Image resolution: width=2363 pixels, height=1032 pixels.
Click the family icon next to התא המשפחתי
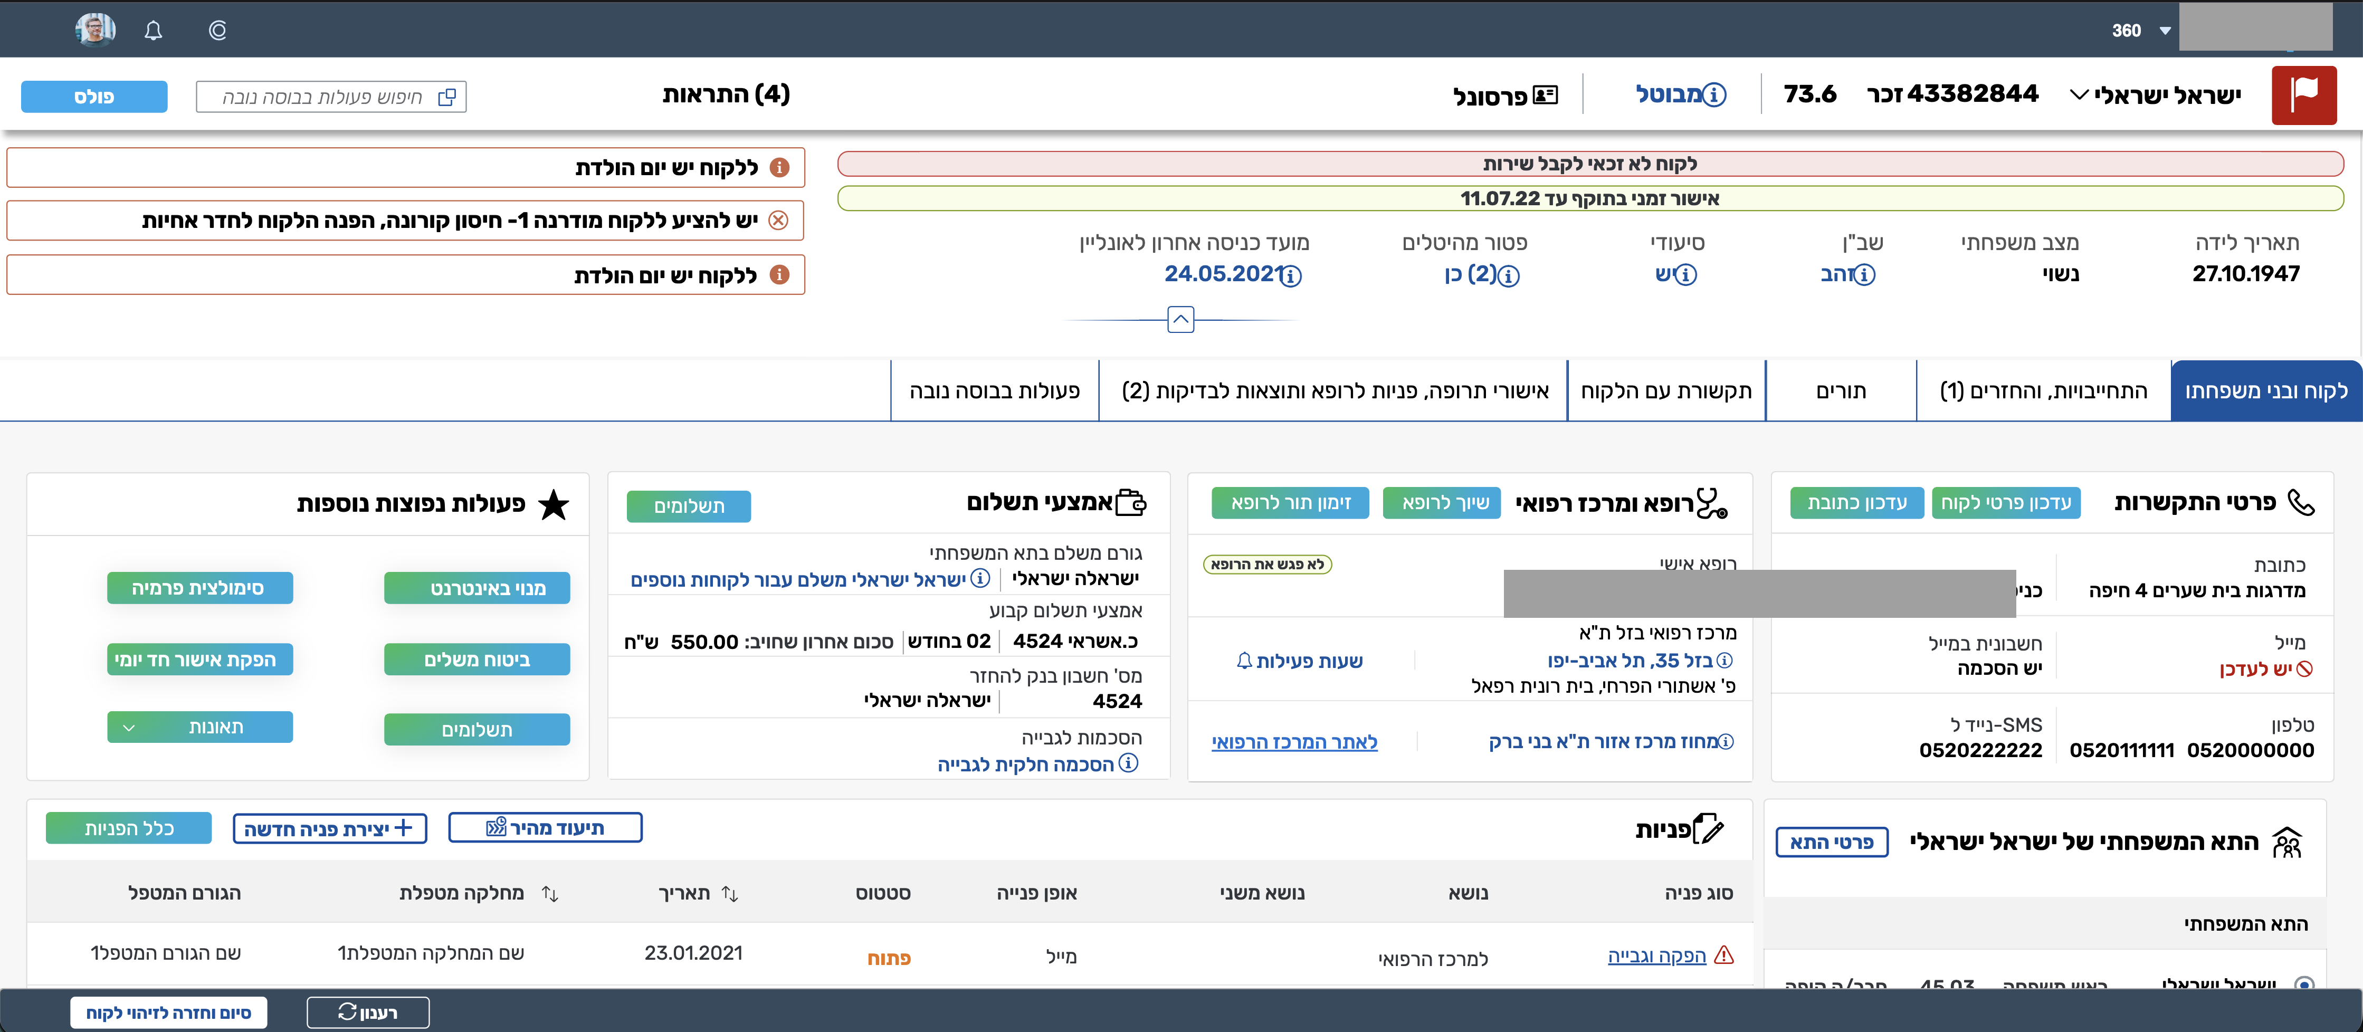(x=2286, y=841)
